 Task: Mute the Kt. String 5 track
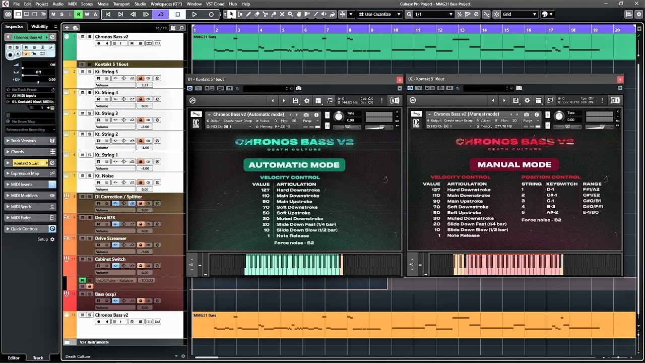point(84,72)
